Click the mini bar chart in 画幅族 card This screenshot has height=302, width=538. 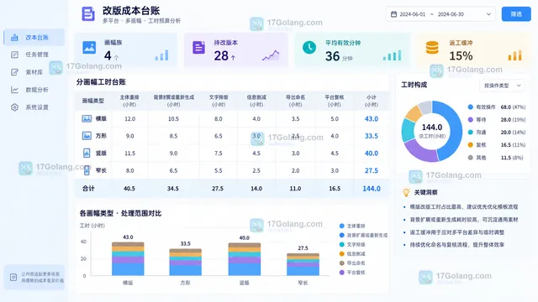[161, 55]
